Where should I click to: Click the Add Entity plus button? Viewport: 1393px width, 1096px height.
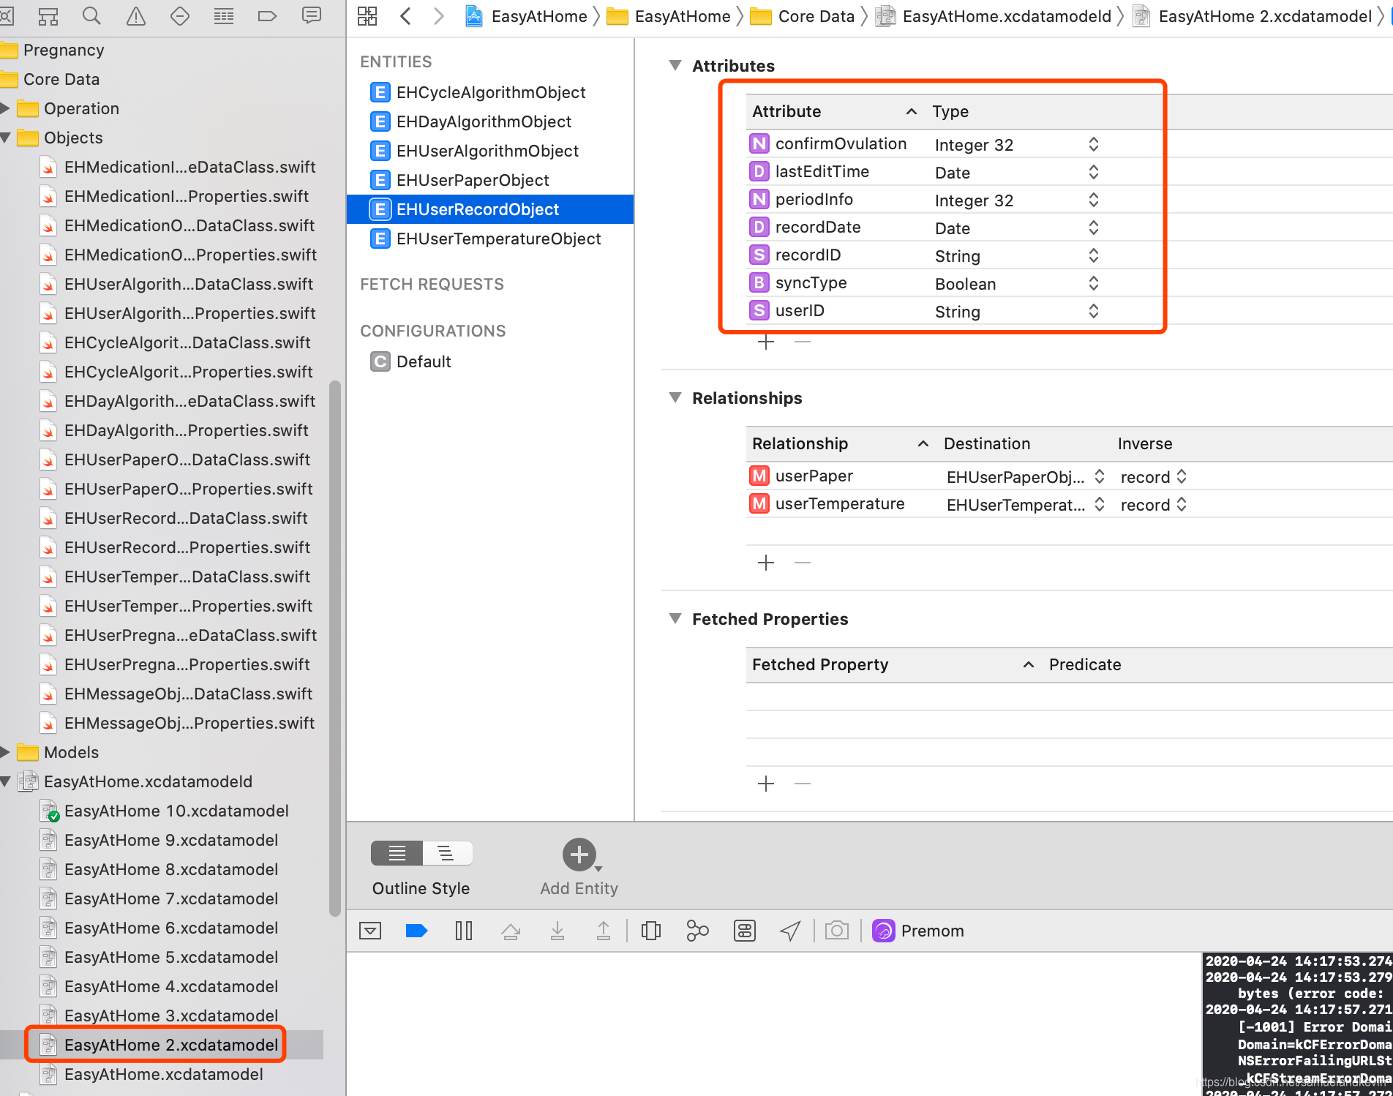pos(579,855)
